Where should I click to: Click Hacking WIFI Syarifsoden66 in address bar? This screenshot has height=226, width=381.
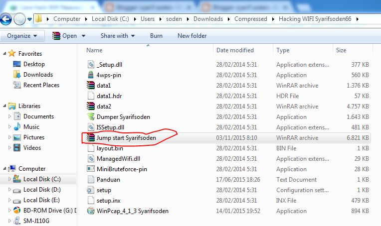pos(315,19)
